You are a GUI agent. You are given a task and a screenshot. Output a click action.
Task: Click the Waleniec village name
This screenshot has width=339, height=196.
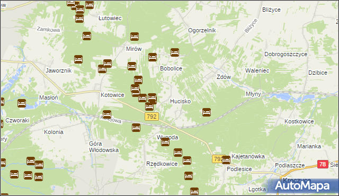(x=257, y=70)
